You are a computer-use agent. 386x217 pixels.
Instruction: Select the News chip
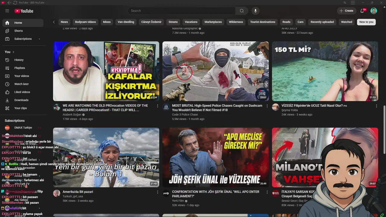click(64, 22)
